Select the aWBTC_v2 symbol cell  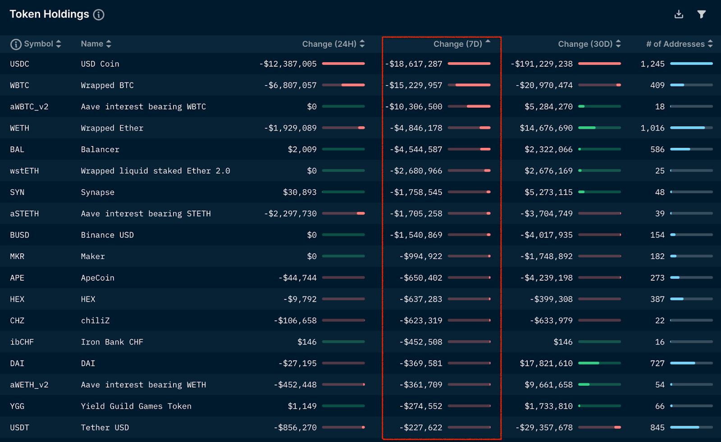[29, 107]
